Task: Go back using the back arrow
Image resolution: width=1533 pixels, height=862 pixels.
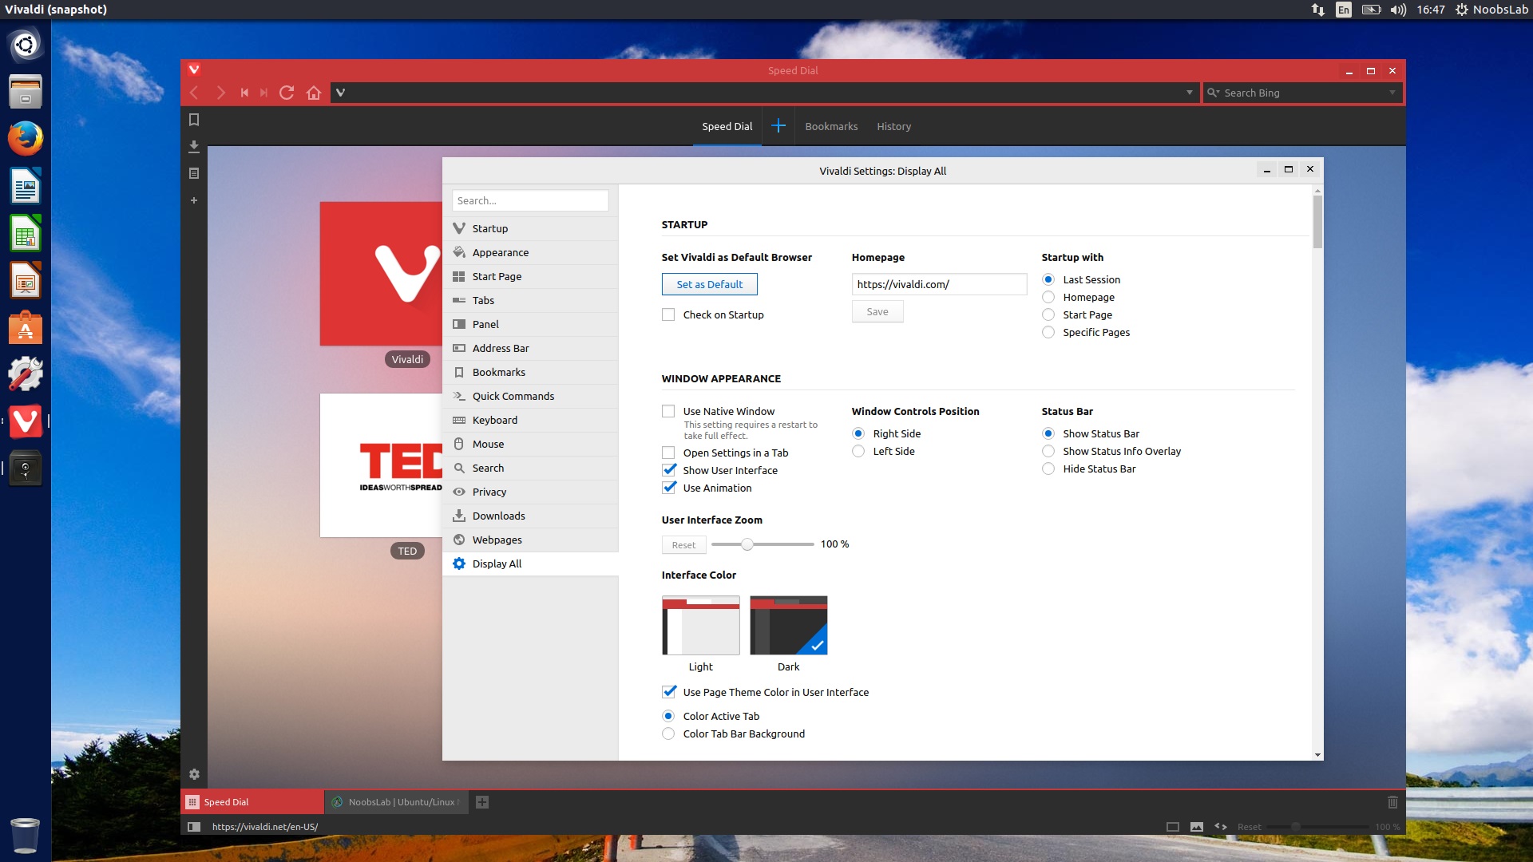Action: pyautogui.click(x=194, y=93)
